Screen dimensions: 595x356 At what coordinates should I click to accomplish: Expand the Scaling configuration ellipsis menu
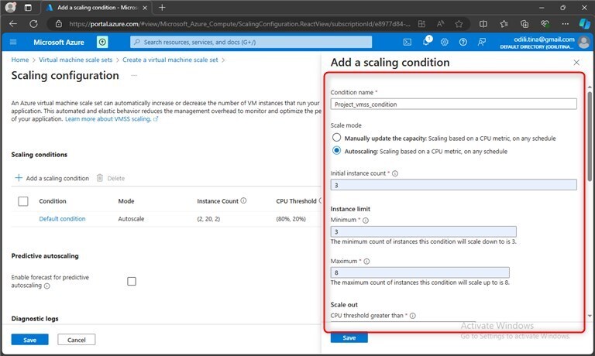(133, 76)
